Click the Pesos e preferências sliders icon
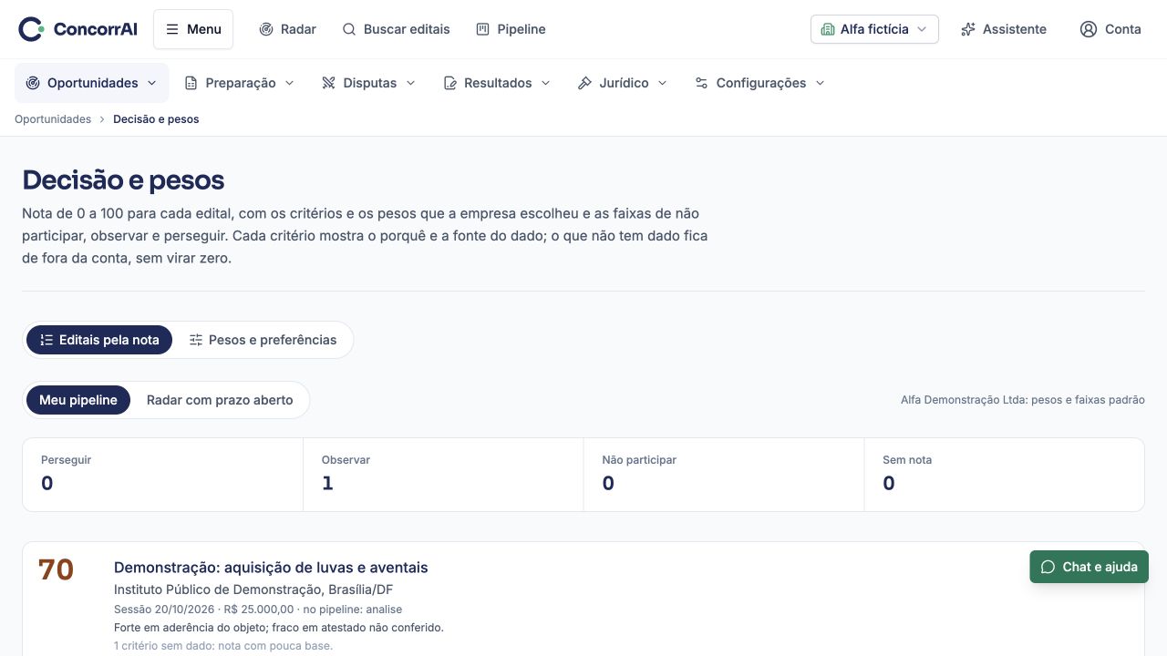 pyautogui.click(x=196, y=340)
